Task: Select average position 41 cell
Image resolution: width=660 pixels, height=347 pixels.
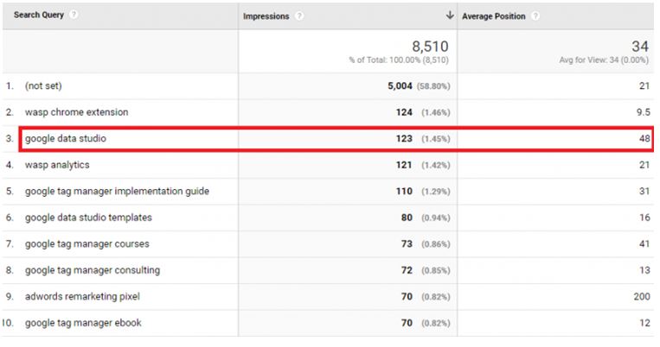Action: [x=644, y=244]
